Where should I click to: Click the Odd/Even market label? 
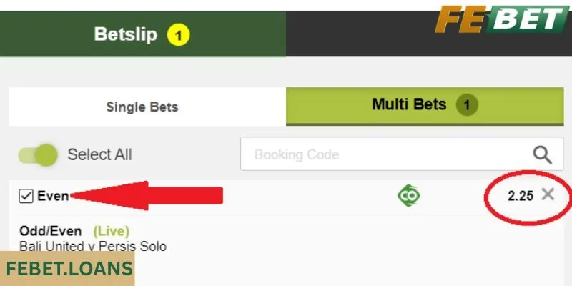click(50, 231)
